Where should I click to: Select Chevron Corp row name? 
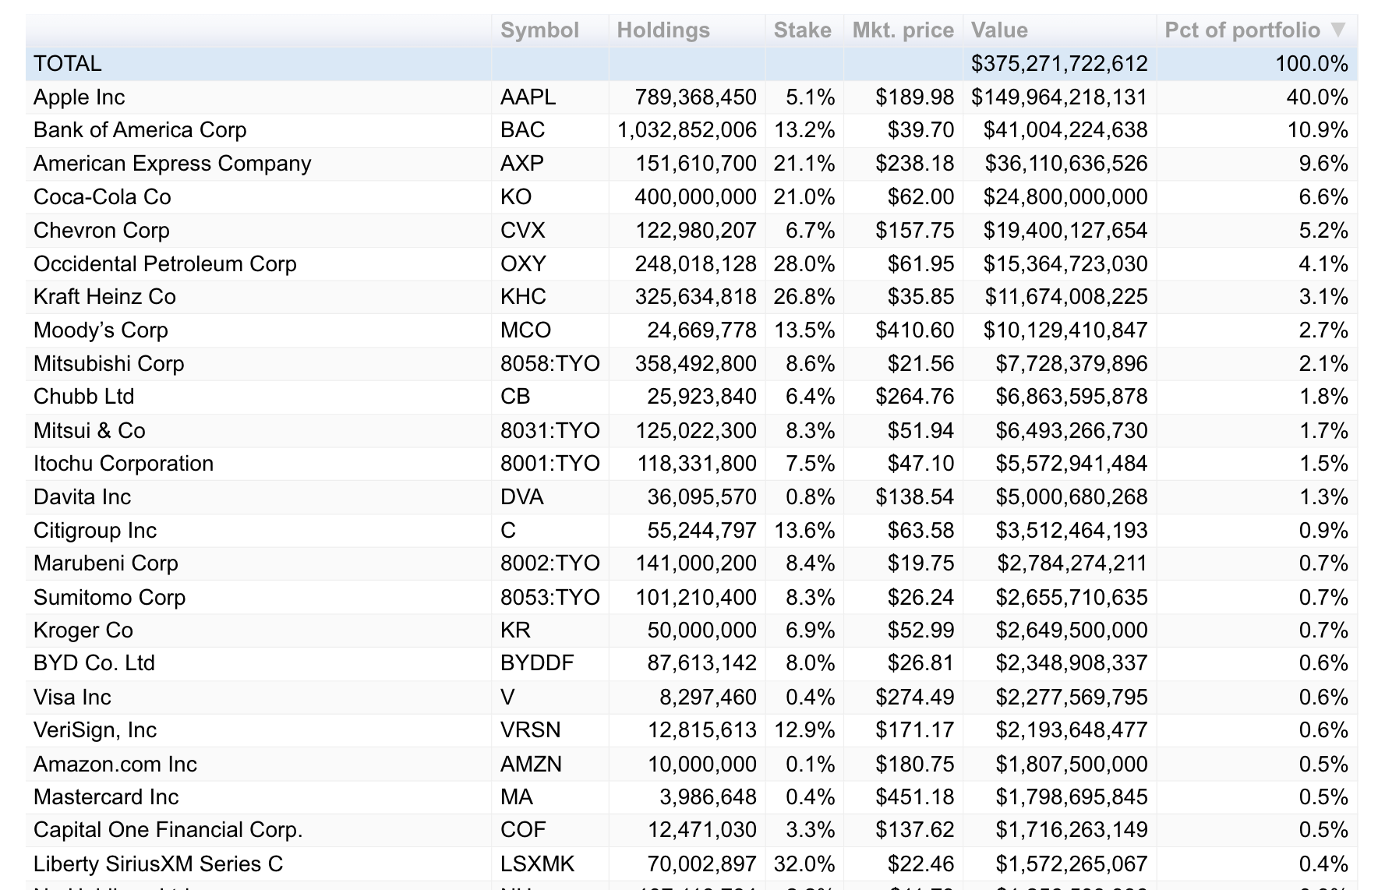(x=101, y=231)
